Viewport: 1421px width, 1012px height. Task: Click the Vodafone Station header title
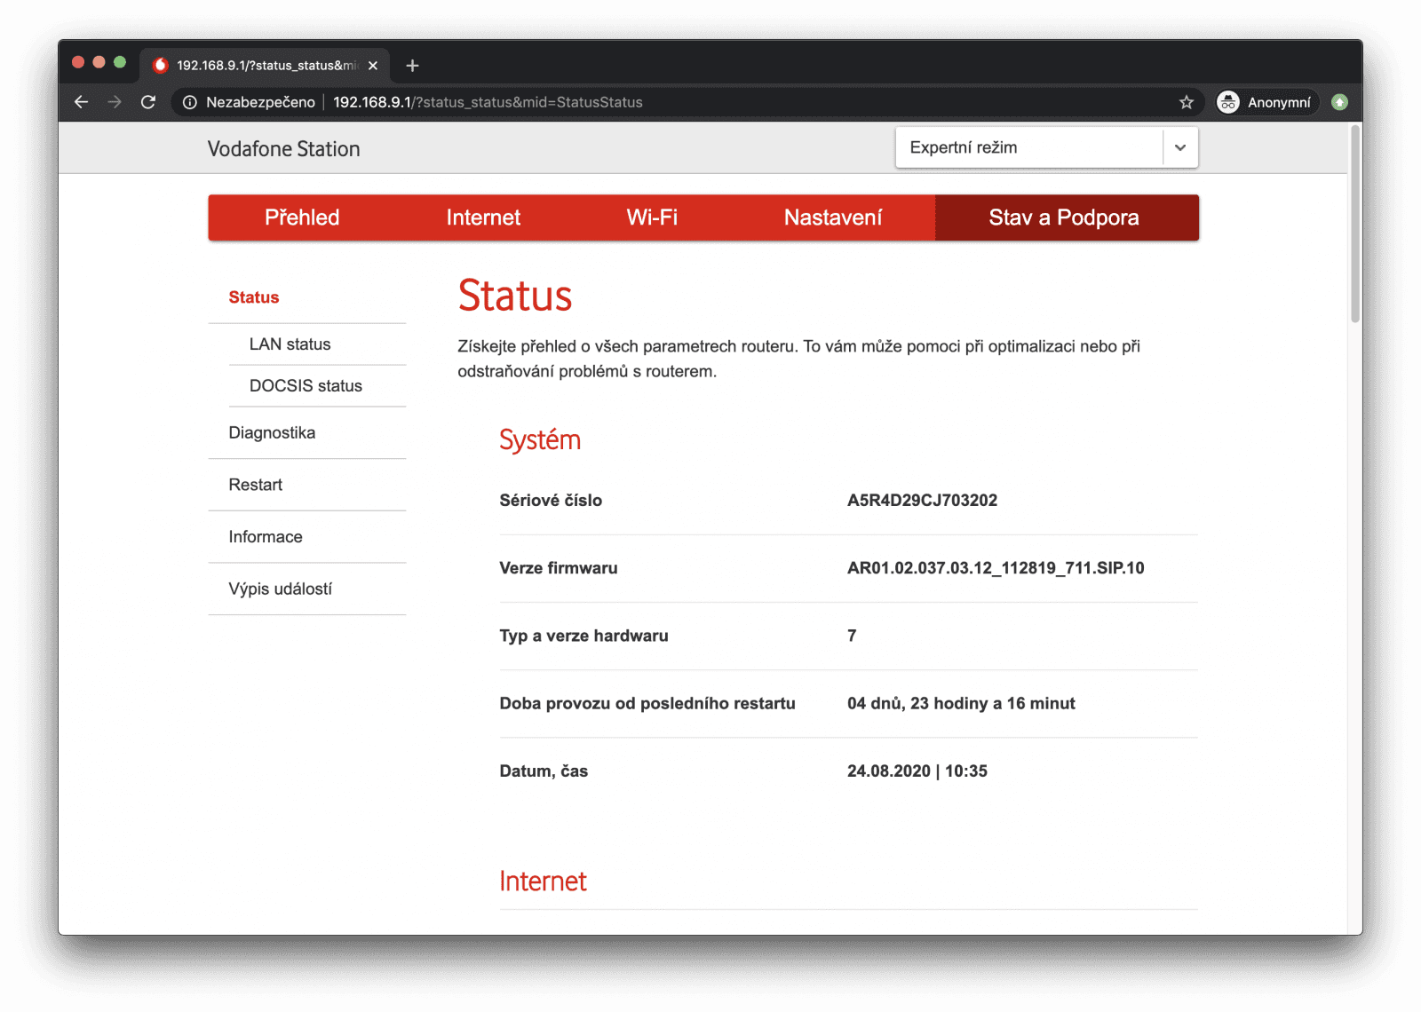(284, 149)
